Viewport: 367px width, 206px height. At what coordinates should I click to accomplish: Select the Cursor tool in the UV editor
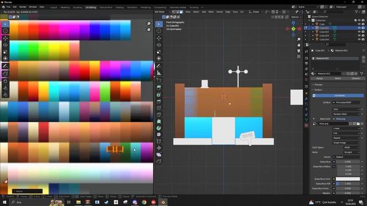coord(5,31)
